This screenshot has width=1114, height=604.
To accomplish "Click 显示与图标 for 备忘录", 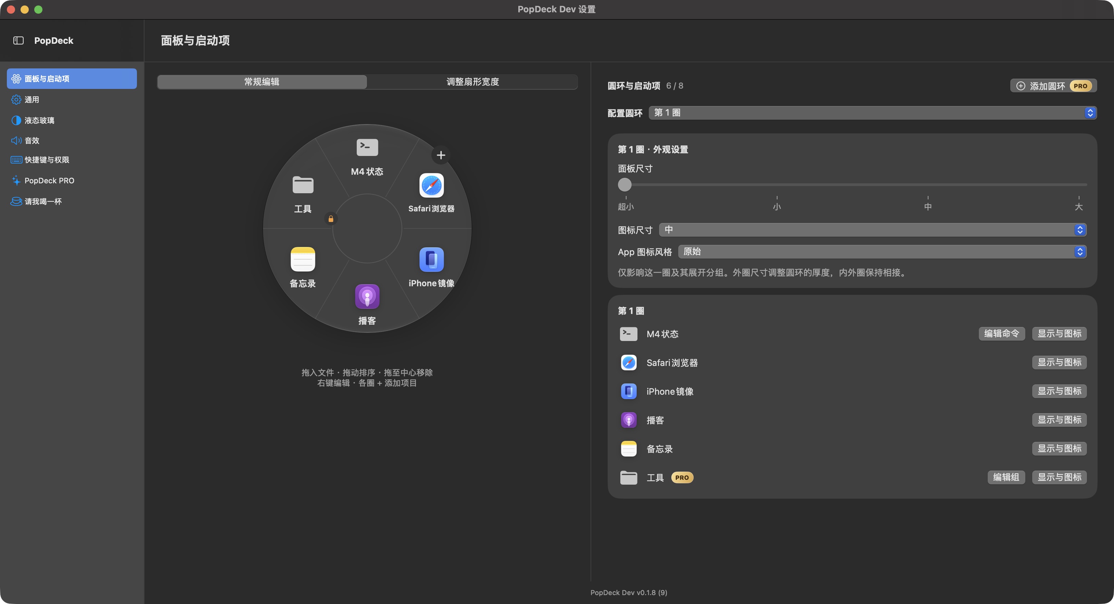I will click(1060, 448).
